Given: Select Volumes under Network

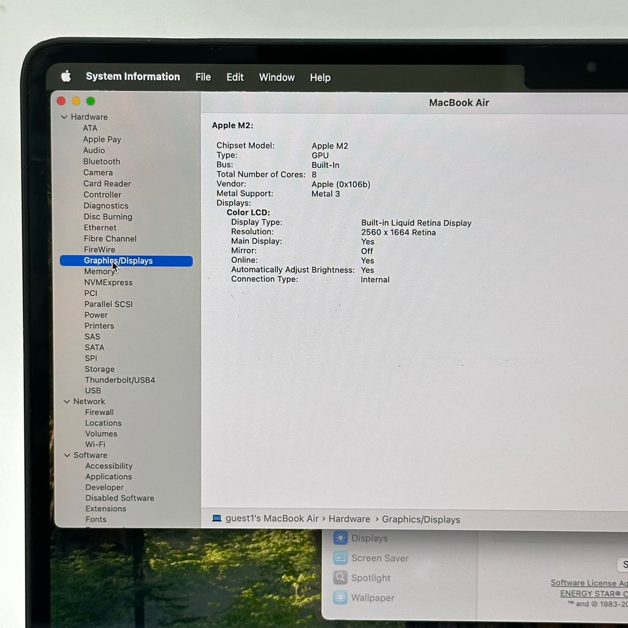Looking at the screenshot, I should click(101, 434).
